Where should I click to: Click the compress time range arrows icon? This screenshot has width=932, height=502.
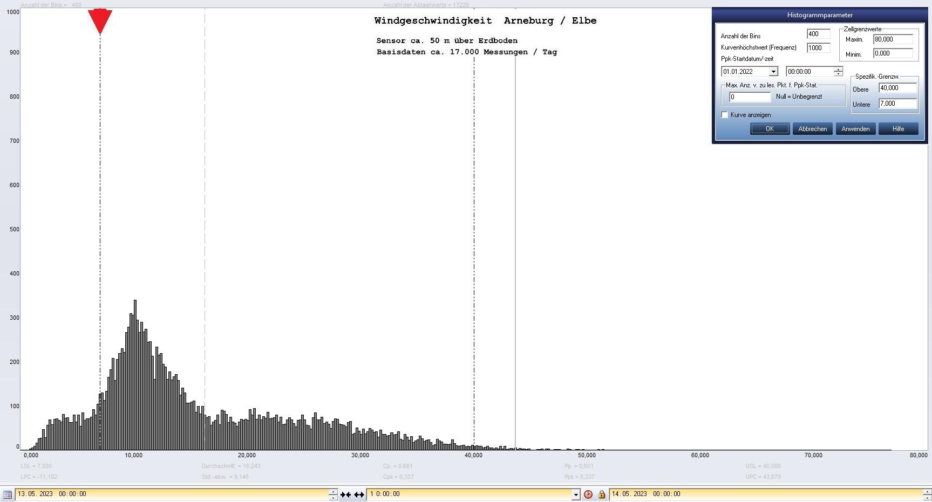click(345, 494)
